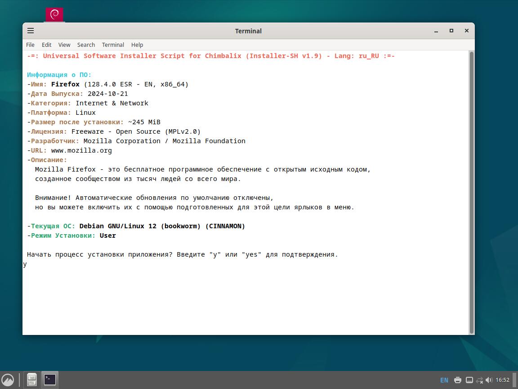Minimize the Terminal window
518x389 pixels.
point(436,31)
